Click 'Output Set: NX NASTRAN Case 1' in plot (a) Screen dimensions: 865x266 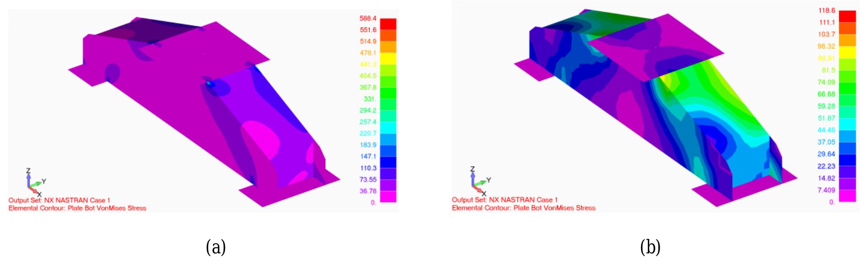pos(59,200)
